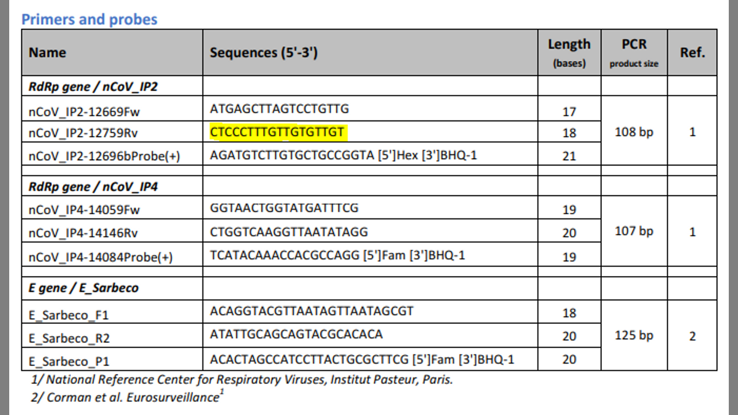Select the nCoV_IP2-12696bProbe(+) name
Screen dimensions: 738x415
pyautogui.click(x=104, y=156)
